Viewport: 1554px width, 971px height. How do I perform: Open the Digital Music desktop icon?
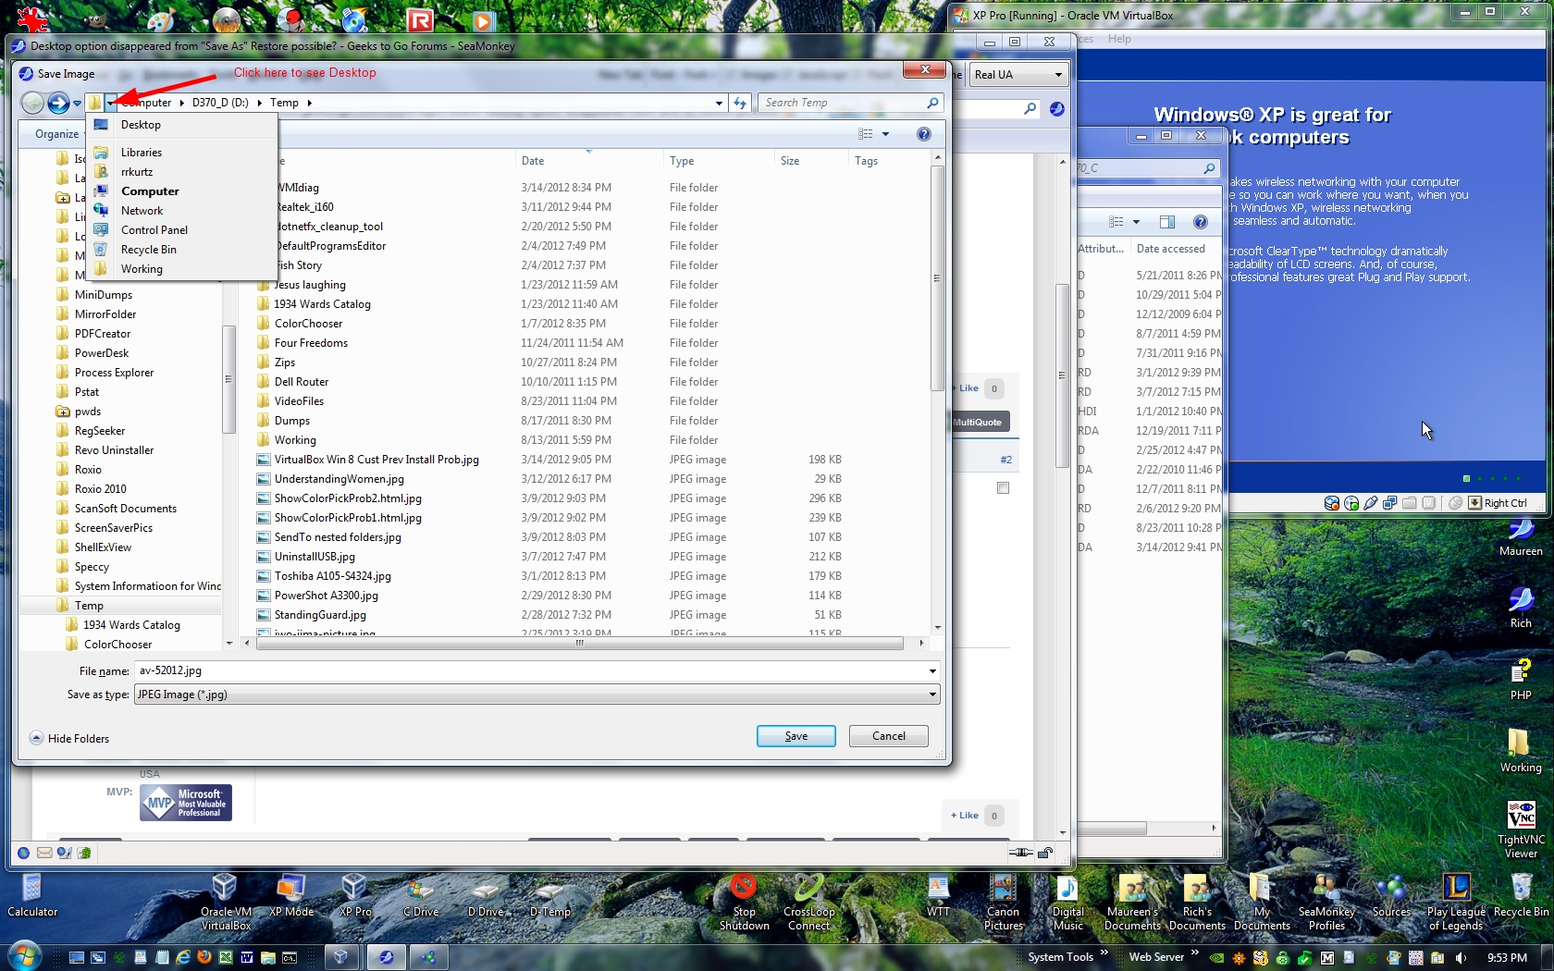1067,902
